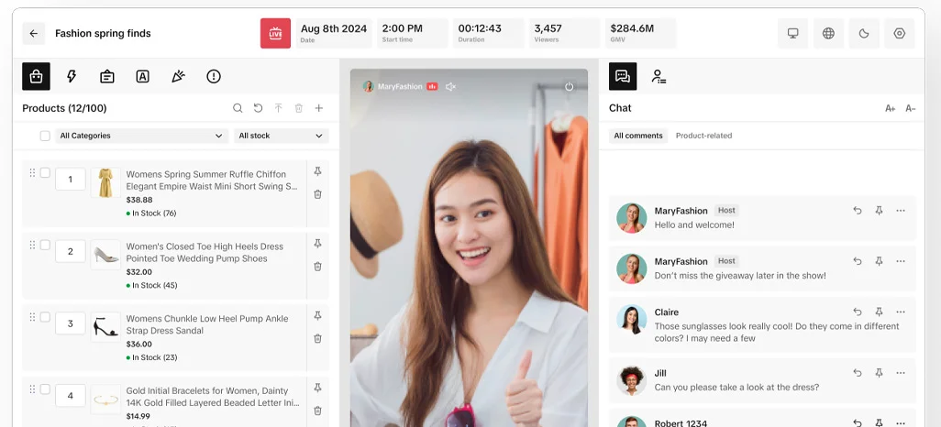This screenshot has width=941, height=427.
Task: Switch to All comments filter
Action: 638,136
